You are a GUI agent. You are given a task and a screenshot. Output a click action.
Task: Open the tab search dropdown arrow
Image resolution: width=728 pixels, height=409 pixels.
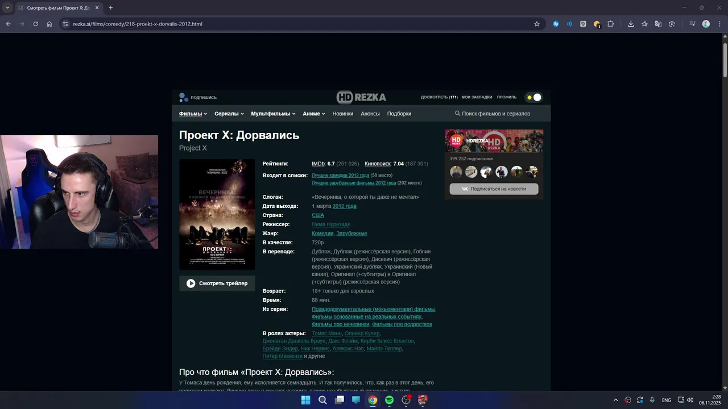click(7, 7)
